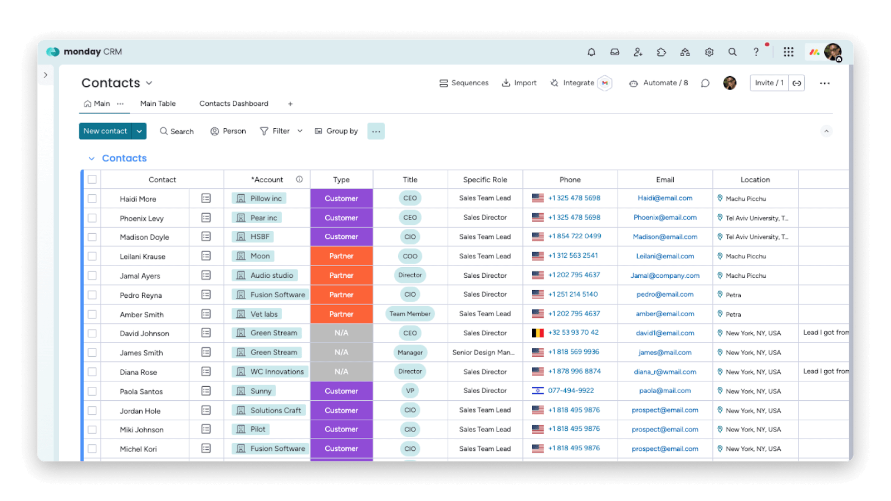Viewport: 891px width, 501px height.
Task: Switch to the Contacts Dashboard tab
Action: coord(234,104)
